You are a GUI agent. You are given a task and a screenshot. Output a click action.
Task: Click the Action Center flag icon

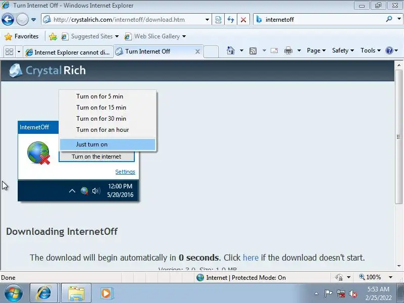click(328, 293)
